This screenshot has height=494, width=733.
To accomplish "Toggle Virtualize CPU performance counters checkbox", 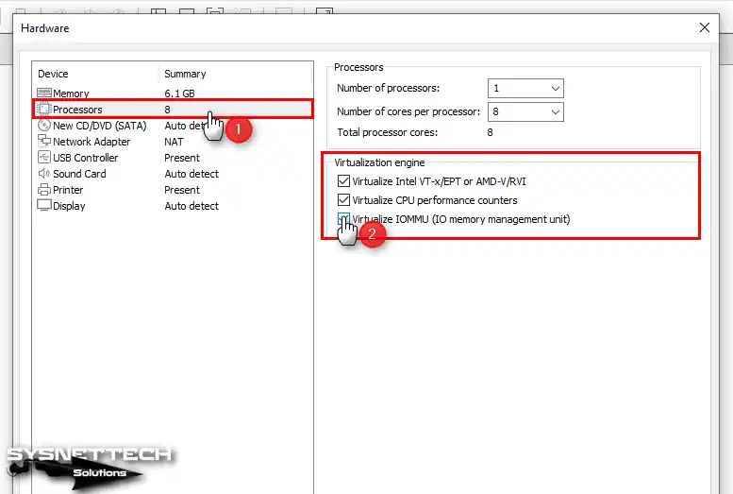I will click(343, 200).
